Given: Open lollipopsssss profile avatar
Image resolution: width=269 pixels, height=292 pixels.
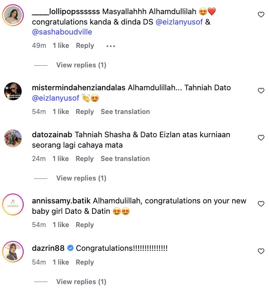Looking at the screenshot, I should pos(12,15).
